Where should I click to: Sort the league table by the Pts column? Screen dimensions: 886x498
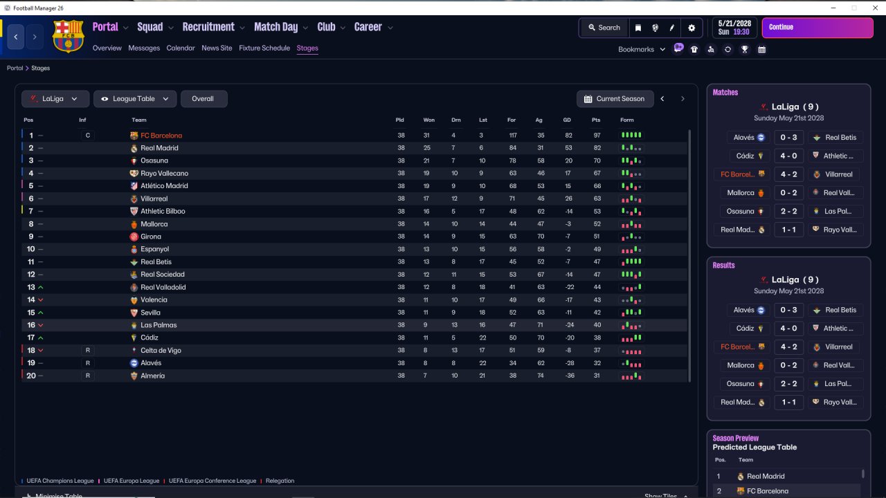click(x=596, y=120)
